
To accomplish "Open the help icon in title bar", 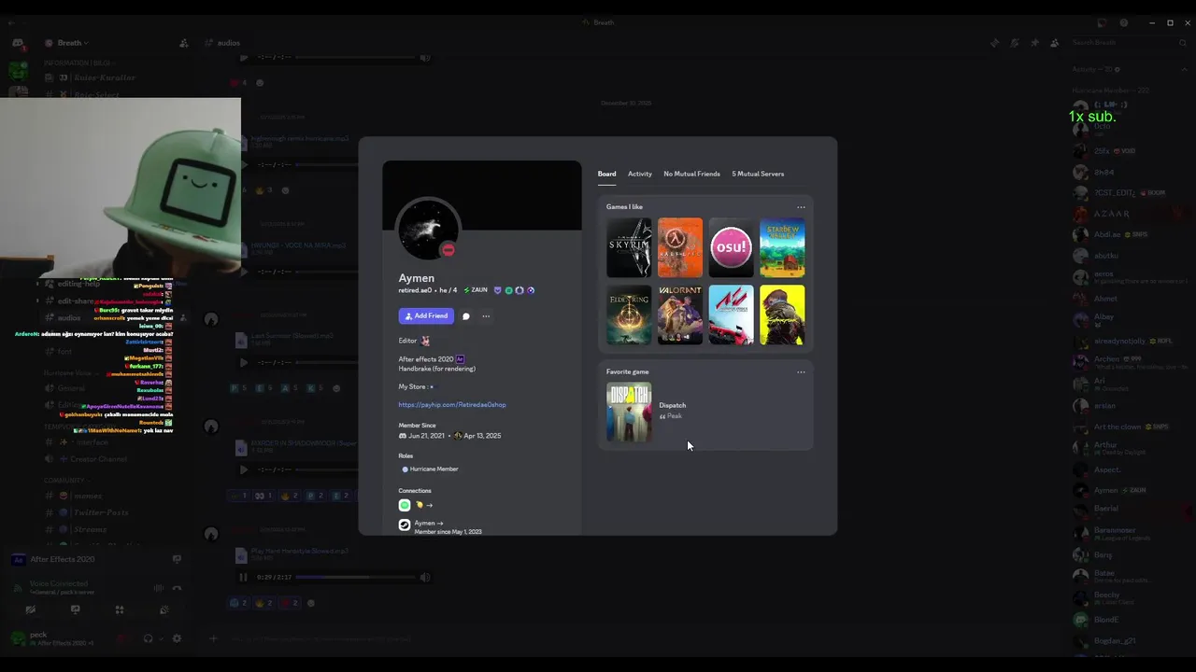I will [1123, 22].
